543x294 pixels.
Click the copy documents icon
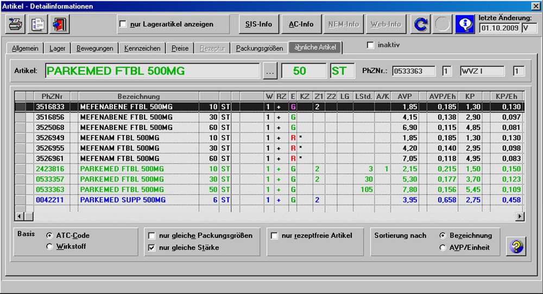tap(38, 24)
